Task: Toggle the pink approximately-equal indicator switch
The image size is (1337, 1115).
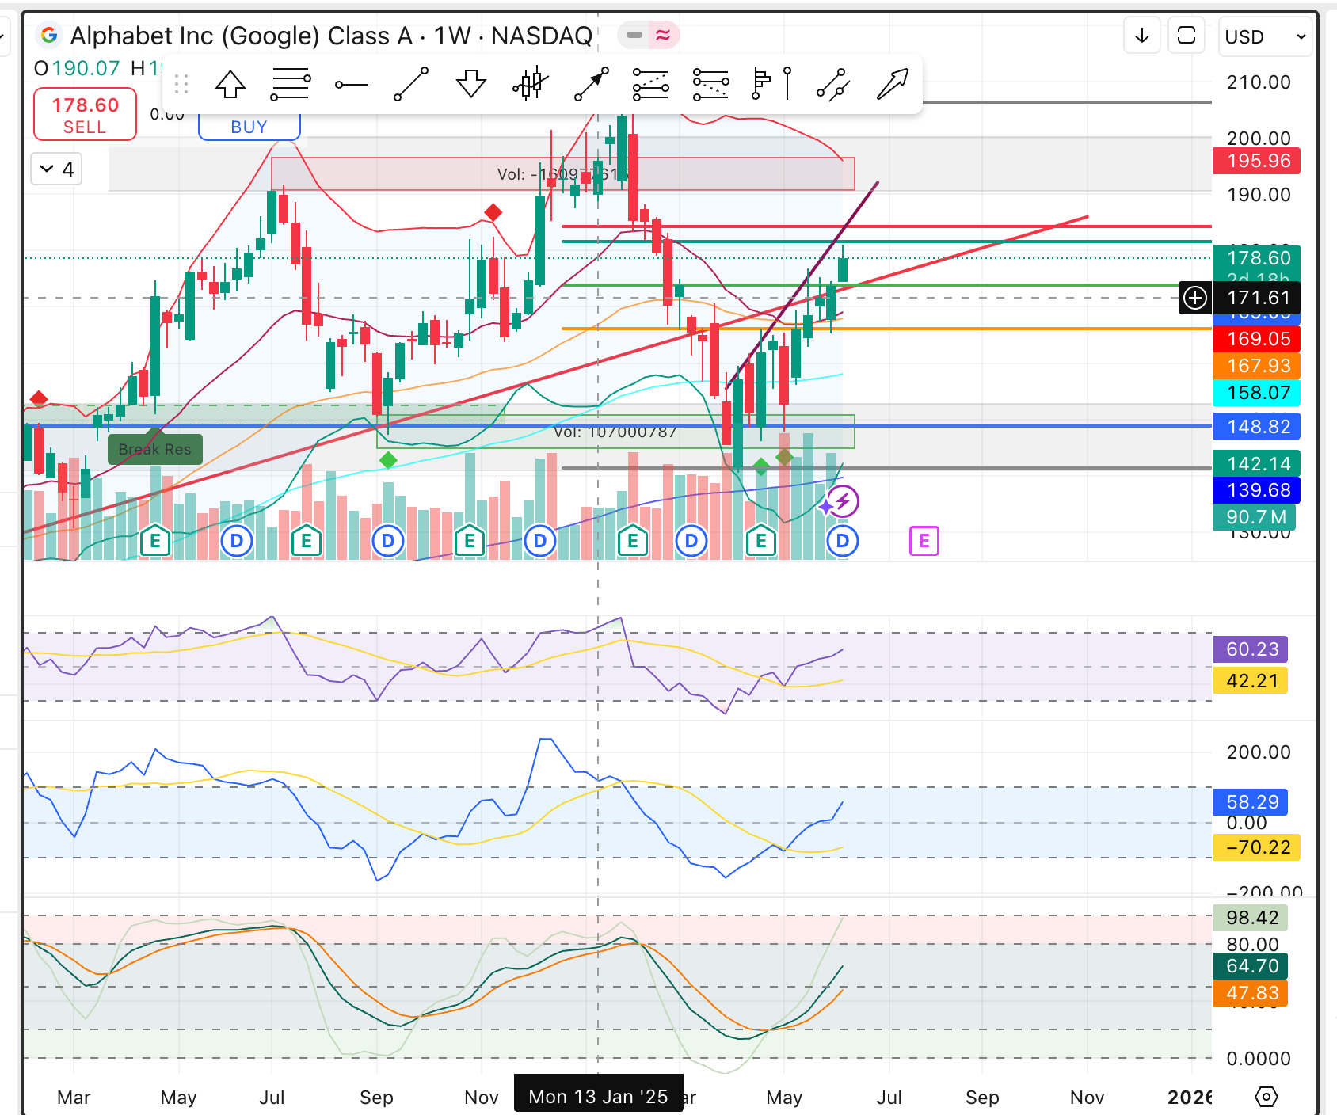Action: point(664,35)
